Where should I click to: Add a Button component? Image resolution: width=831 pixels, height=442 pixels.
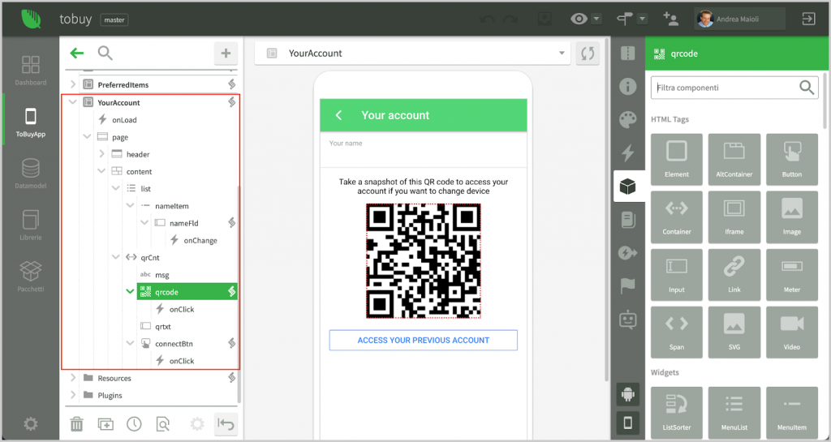click(x=792, y=159)
